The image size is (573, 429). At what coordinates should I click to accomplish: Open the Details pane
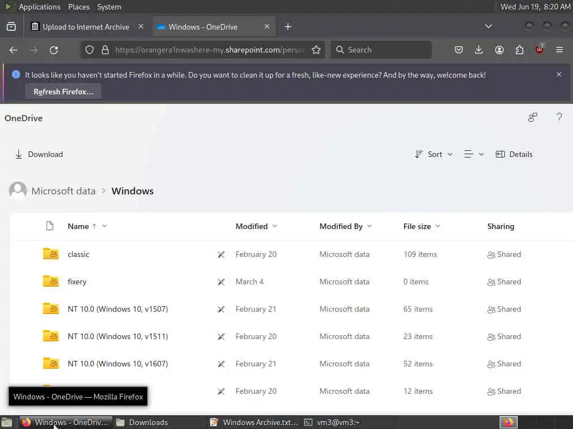[514, 154]
